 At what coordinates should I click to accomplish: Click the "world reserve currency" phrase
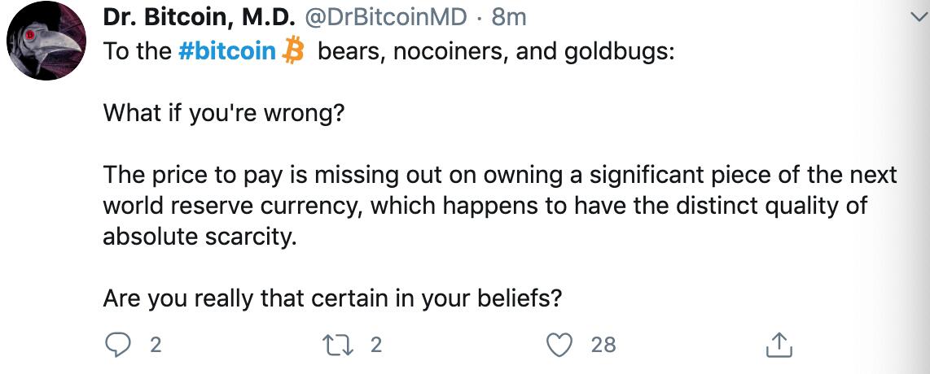click(233, 205)
